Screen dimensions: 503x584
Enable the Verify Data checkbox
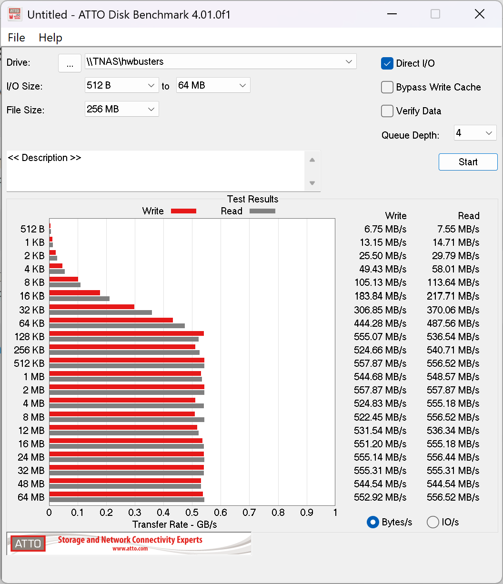pos(387,111)
